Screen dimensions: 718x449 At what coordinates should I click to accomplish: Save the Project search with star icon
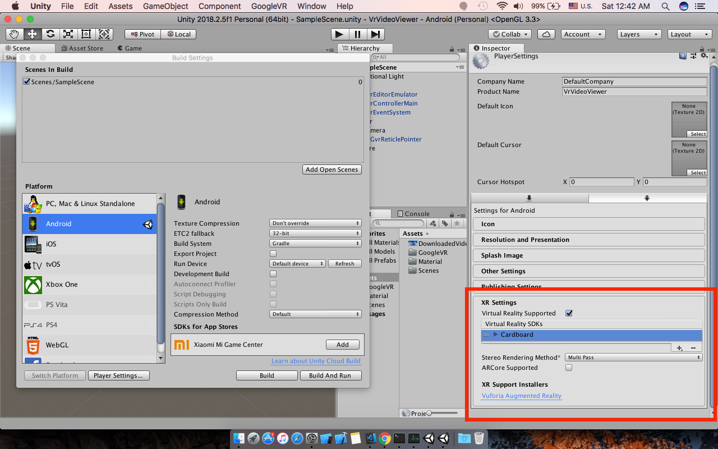(x=457, y=223)
